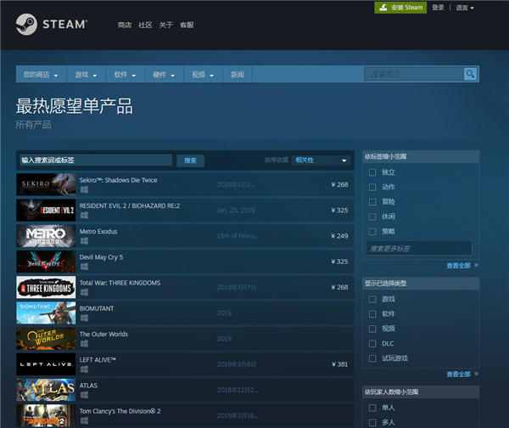Screen dimensions: 509x428
Task: Check the 策略 tag checkbox
Action: (372, 231)
